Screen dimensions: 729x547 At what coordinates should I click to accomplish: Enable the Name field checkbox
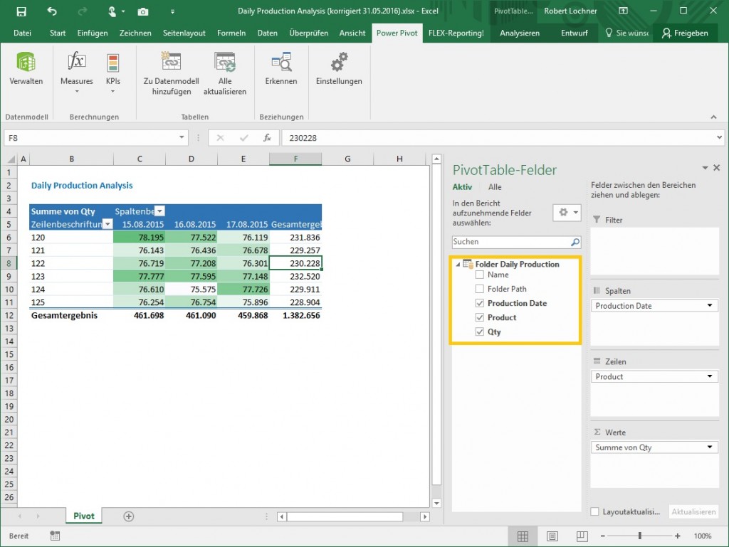coord(480,276)
